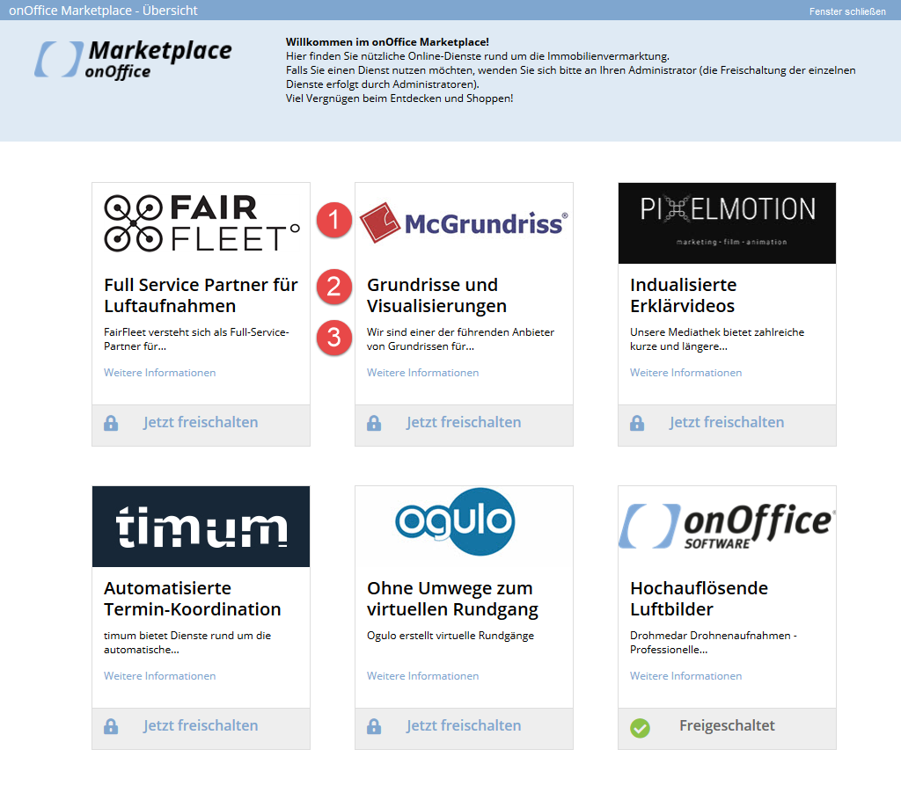Click the lock icon on the McGrundriss card

[374, 423]
